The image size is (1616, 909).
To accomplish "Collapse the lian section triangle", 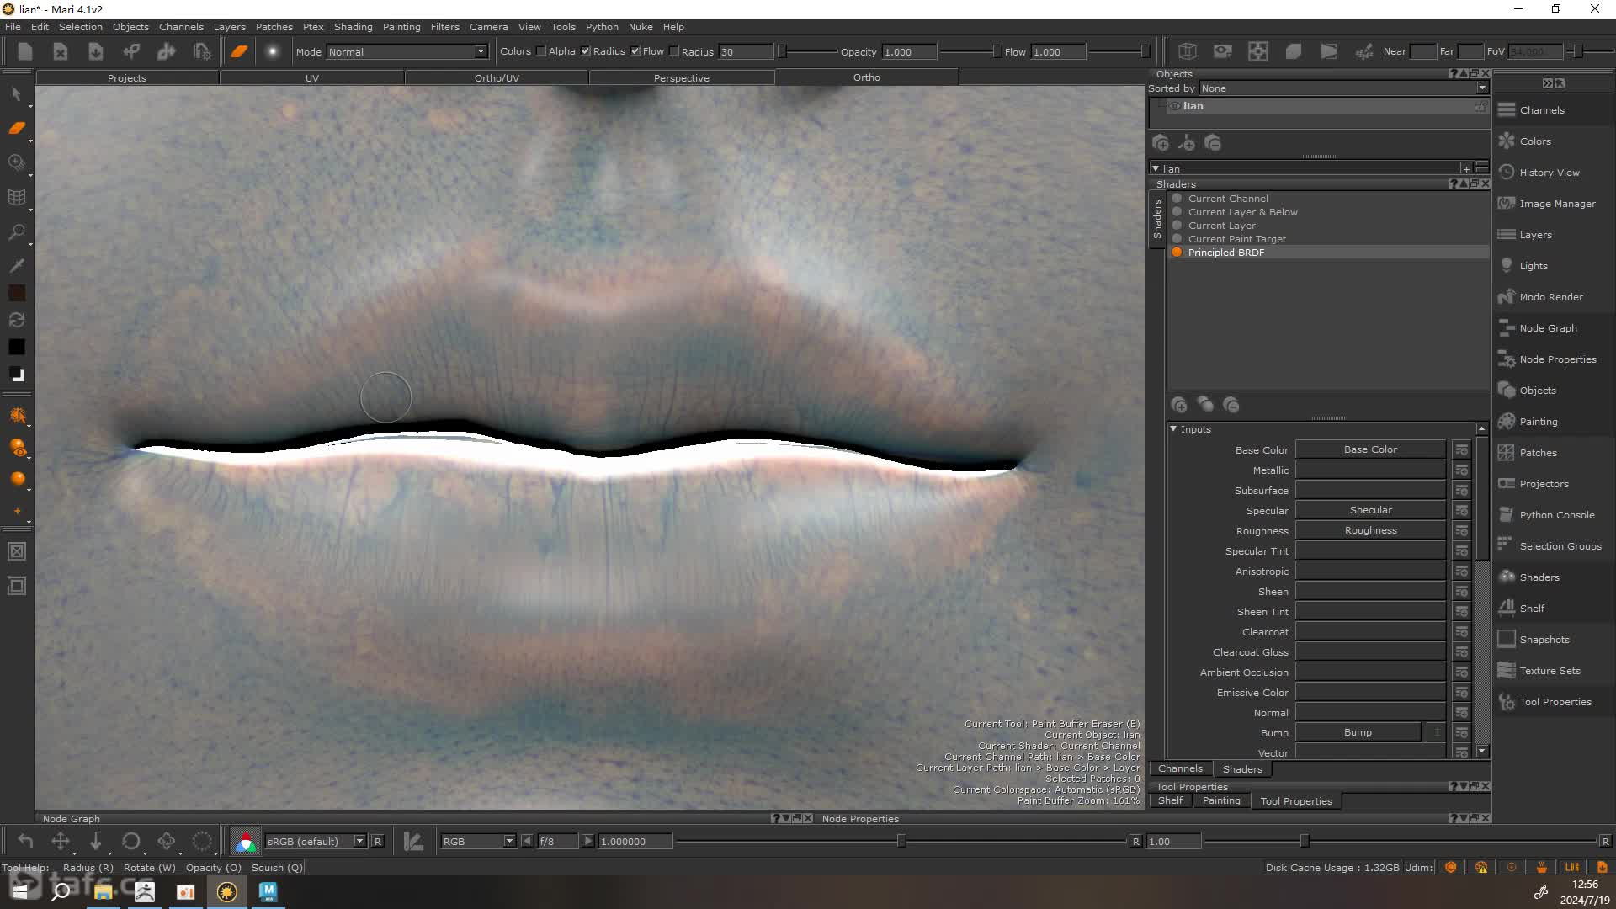I will pos(1156,168).
